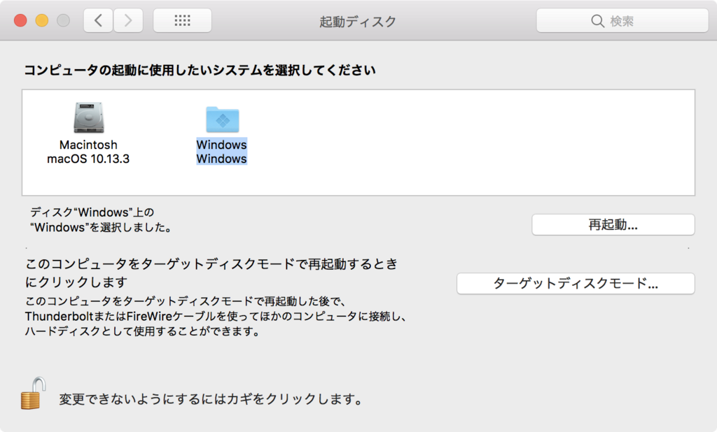Click the 変更できないようにするには lock description text
This screenshot has width=717, height=432.
coord(211,400)
